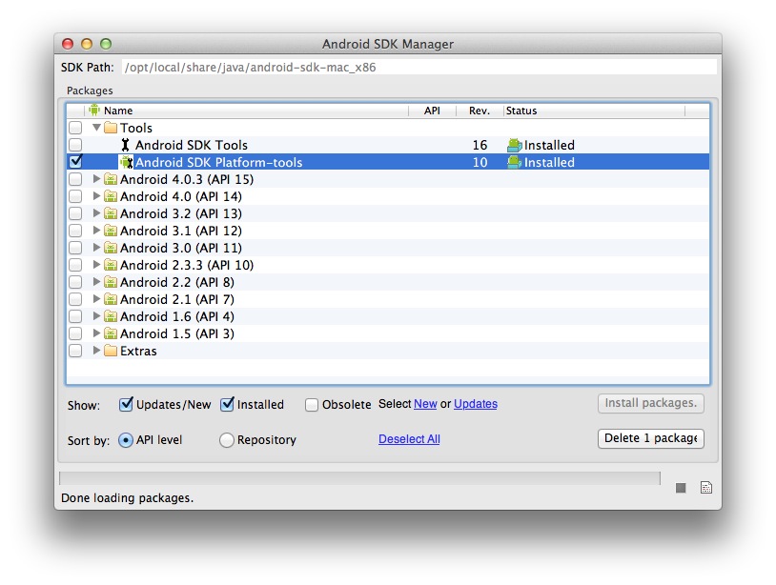The height and width of the screenshot is (585, 776).
Task: Click the Android robot icon in Name header
Action: click(94, 110)
